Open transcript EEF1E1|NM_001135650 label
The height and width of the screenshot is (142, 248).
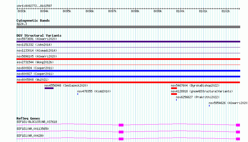pyautogui.click(x=33, y=129)
